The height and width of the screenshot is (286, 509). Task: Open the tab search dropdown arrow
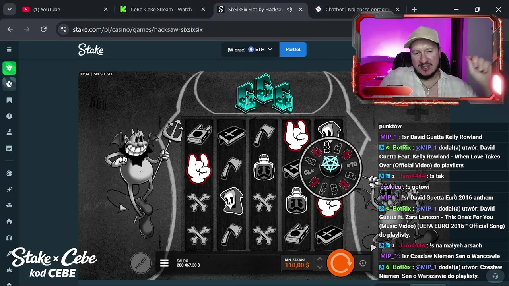point(9,9)
